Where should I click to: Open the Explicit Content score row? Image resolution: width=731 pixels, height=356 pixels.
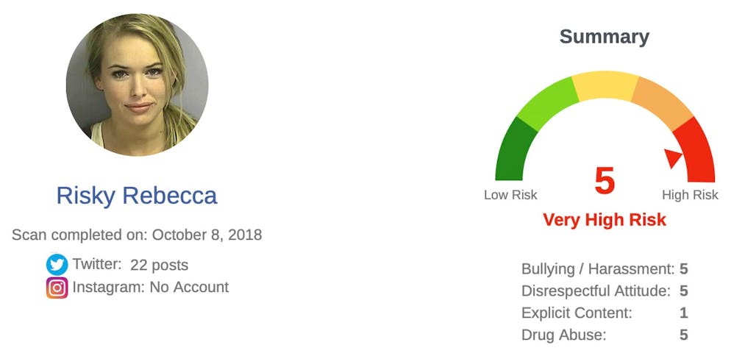coord(605,313)
